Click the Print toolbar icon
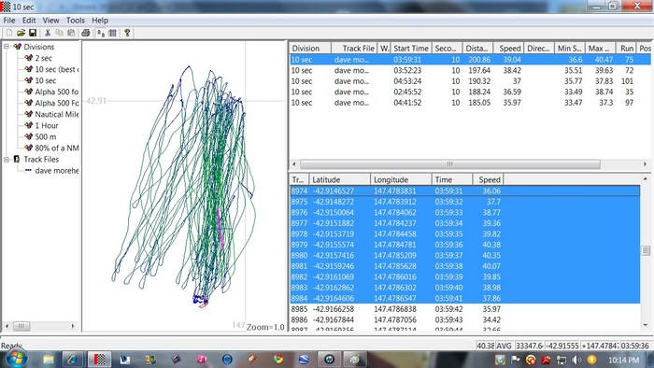 (x=86, y=33)
